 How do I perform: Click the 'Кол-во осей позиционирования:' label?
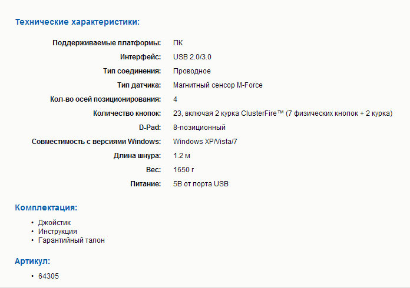point(106,99)
